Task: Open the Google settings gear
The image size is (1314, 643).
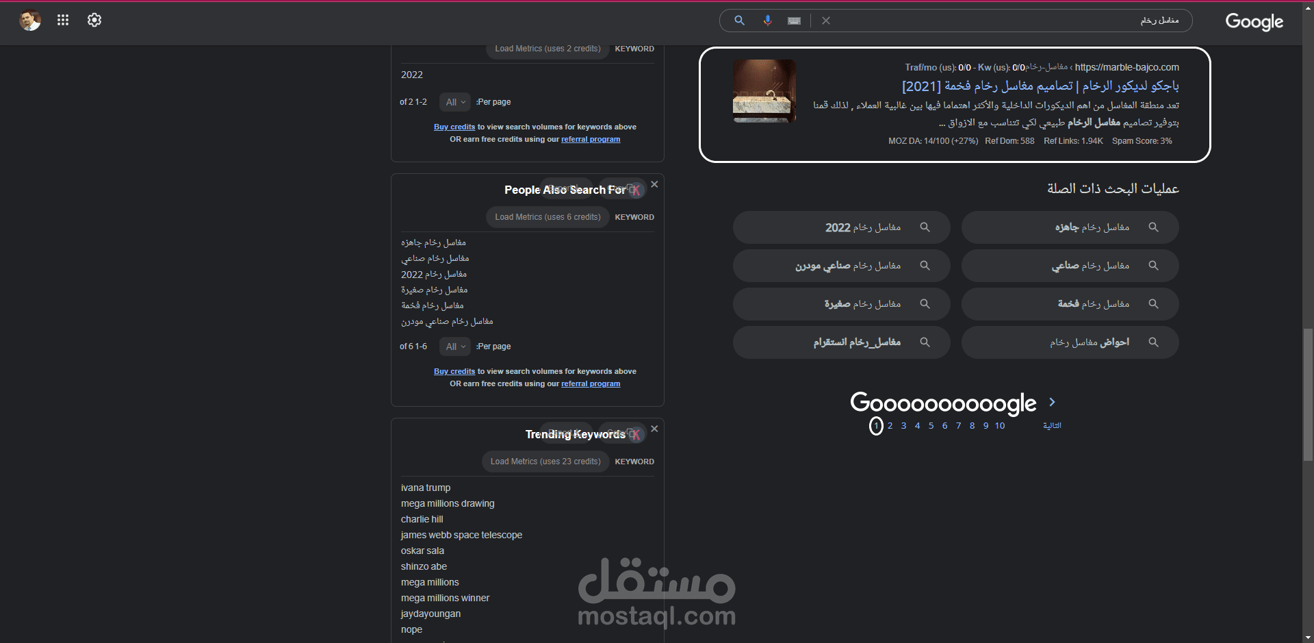Action: coord(94,20)
